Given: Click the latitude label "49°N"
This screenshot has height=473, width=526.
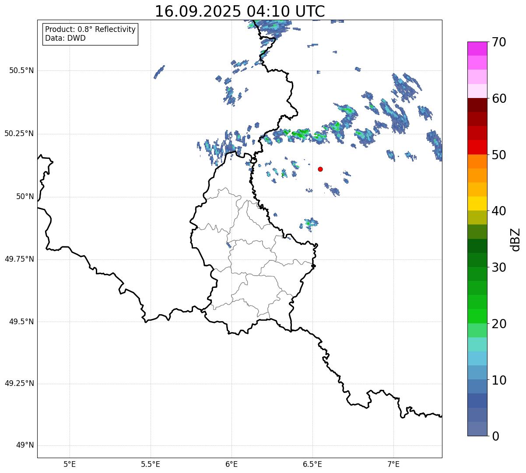Looking at the screenshot, I should tap(25, 445).
